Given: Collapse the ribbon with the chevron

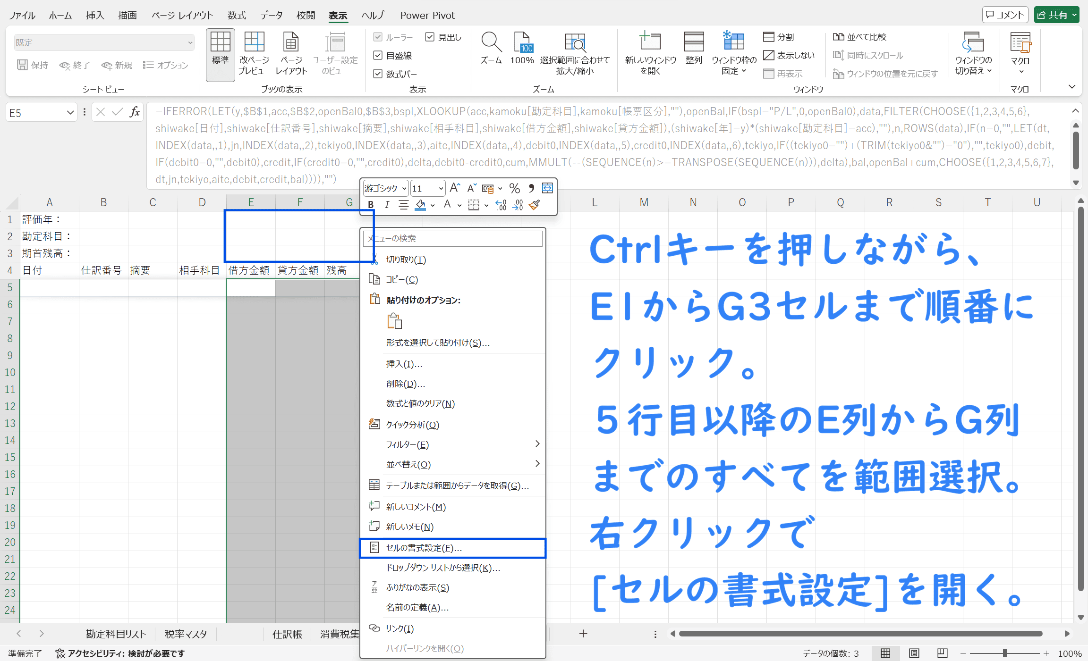Looking at the screenshot, I should [1072, 87].
